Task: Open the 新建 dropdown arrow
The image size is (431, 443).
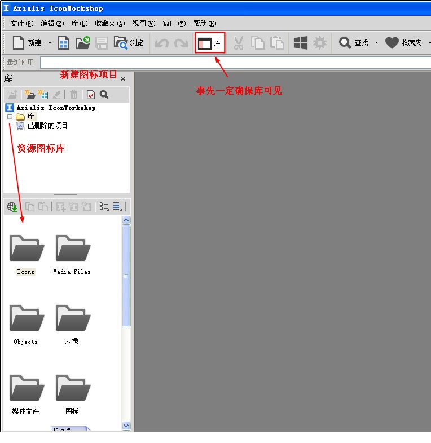Action: (x=50, y=43)
